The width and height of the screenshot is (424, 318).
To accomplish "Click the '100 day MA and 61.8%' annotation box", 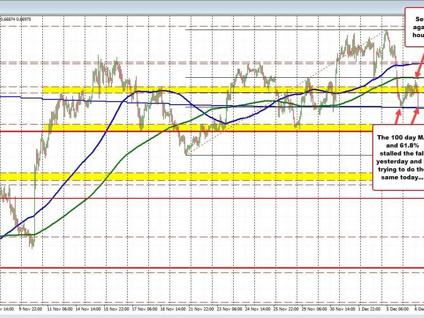I will point(398,157).
